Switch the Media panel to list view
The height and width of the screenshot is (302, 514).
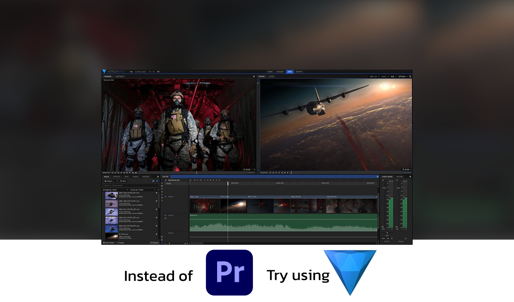tap(153, 181)
